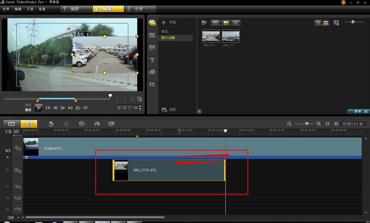Toggle photo display in library
This screenshot has width=370, height=223.
[x=225, y=23]
